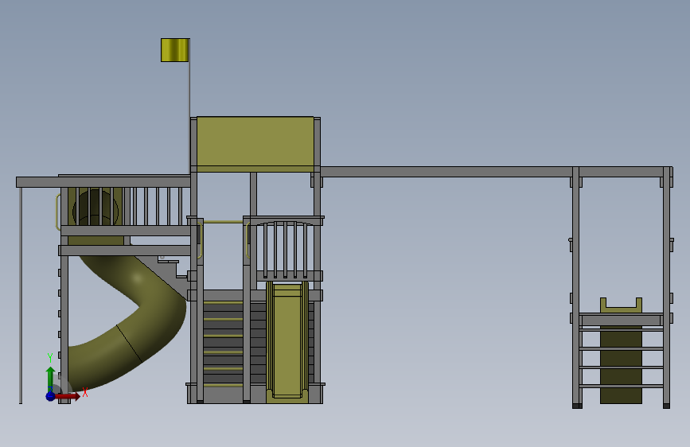Select the yellow flag on the pole
This screenshot has width=690, height=447.
175,50
